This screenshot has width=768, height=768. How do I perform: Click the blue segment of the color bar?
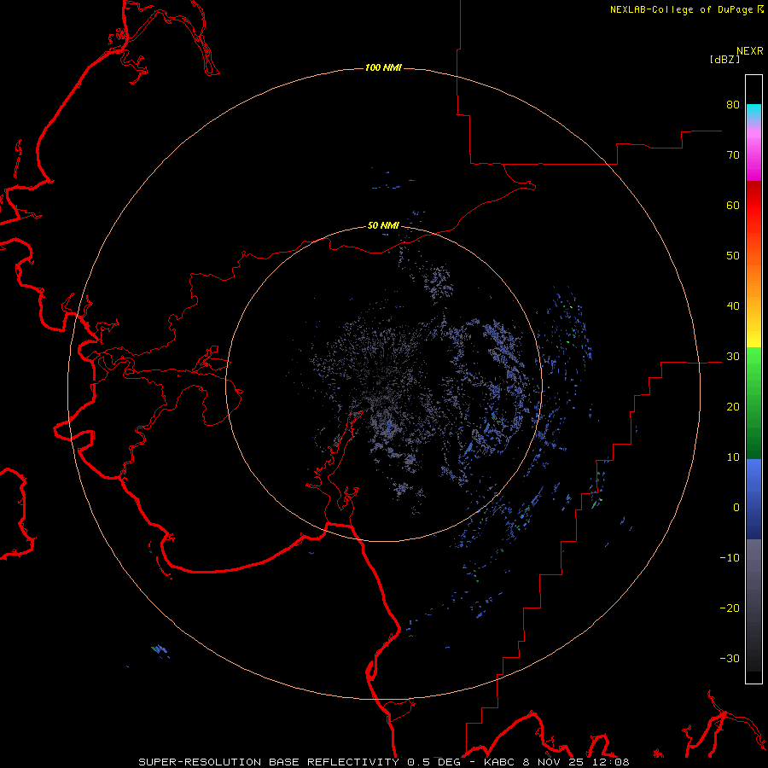tap(753, 499)
